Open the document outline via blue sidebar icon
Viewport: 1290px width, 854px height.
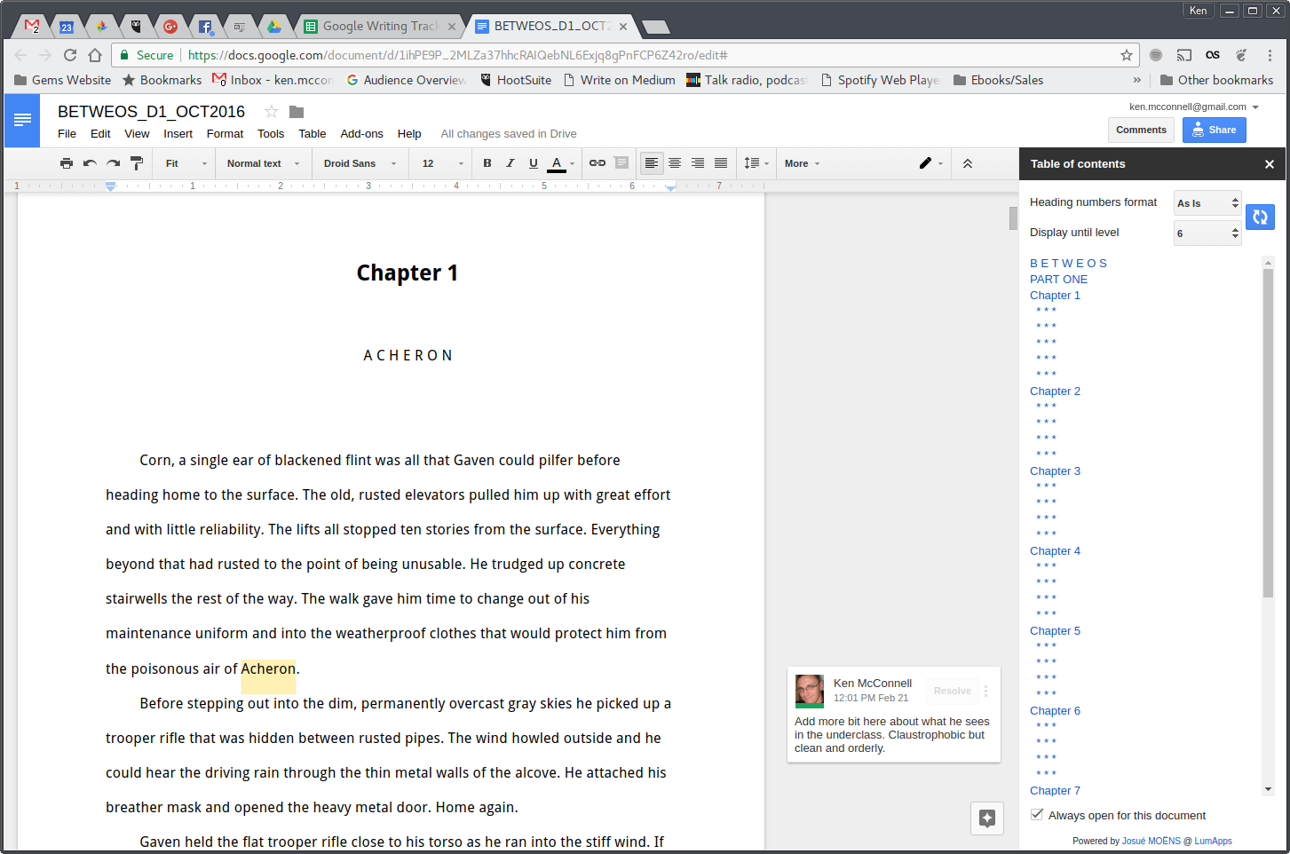click(x=21, y=120)
